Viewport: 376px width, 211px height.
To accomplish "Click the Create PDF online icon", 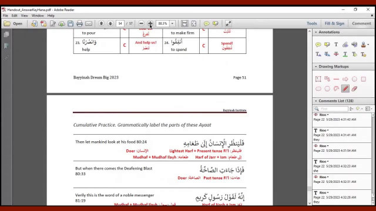I will (34, 23).
